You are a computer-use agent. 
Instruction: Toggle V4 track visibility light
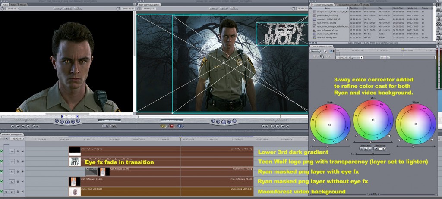coord(1,161)
